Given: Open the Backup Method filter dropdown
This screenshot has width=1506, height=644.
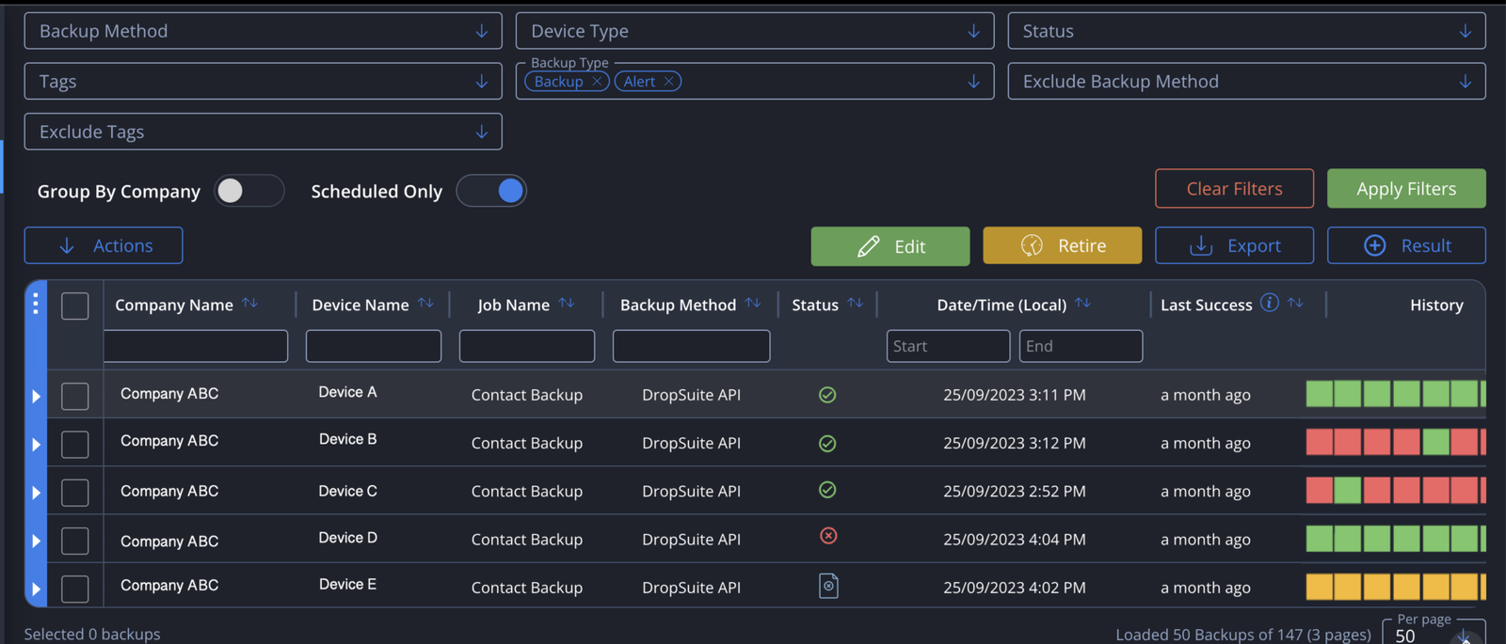Looking at the screenshot, I should click(263, 31).
